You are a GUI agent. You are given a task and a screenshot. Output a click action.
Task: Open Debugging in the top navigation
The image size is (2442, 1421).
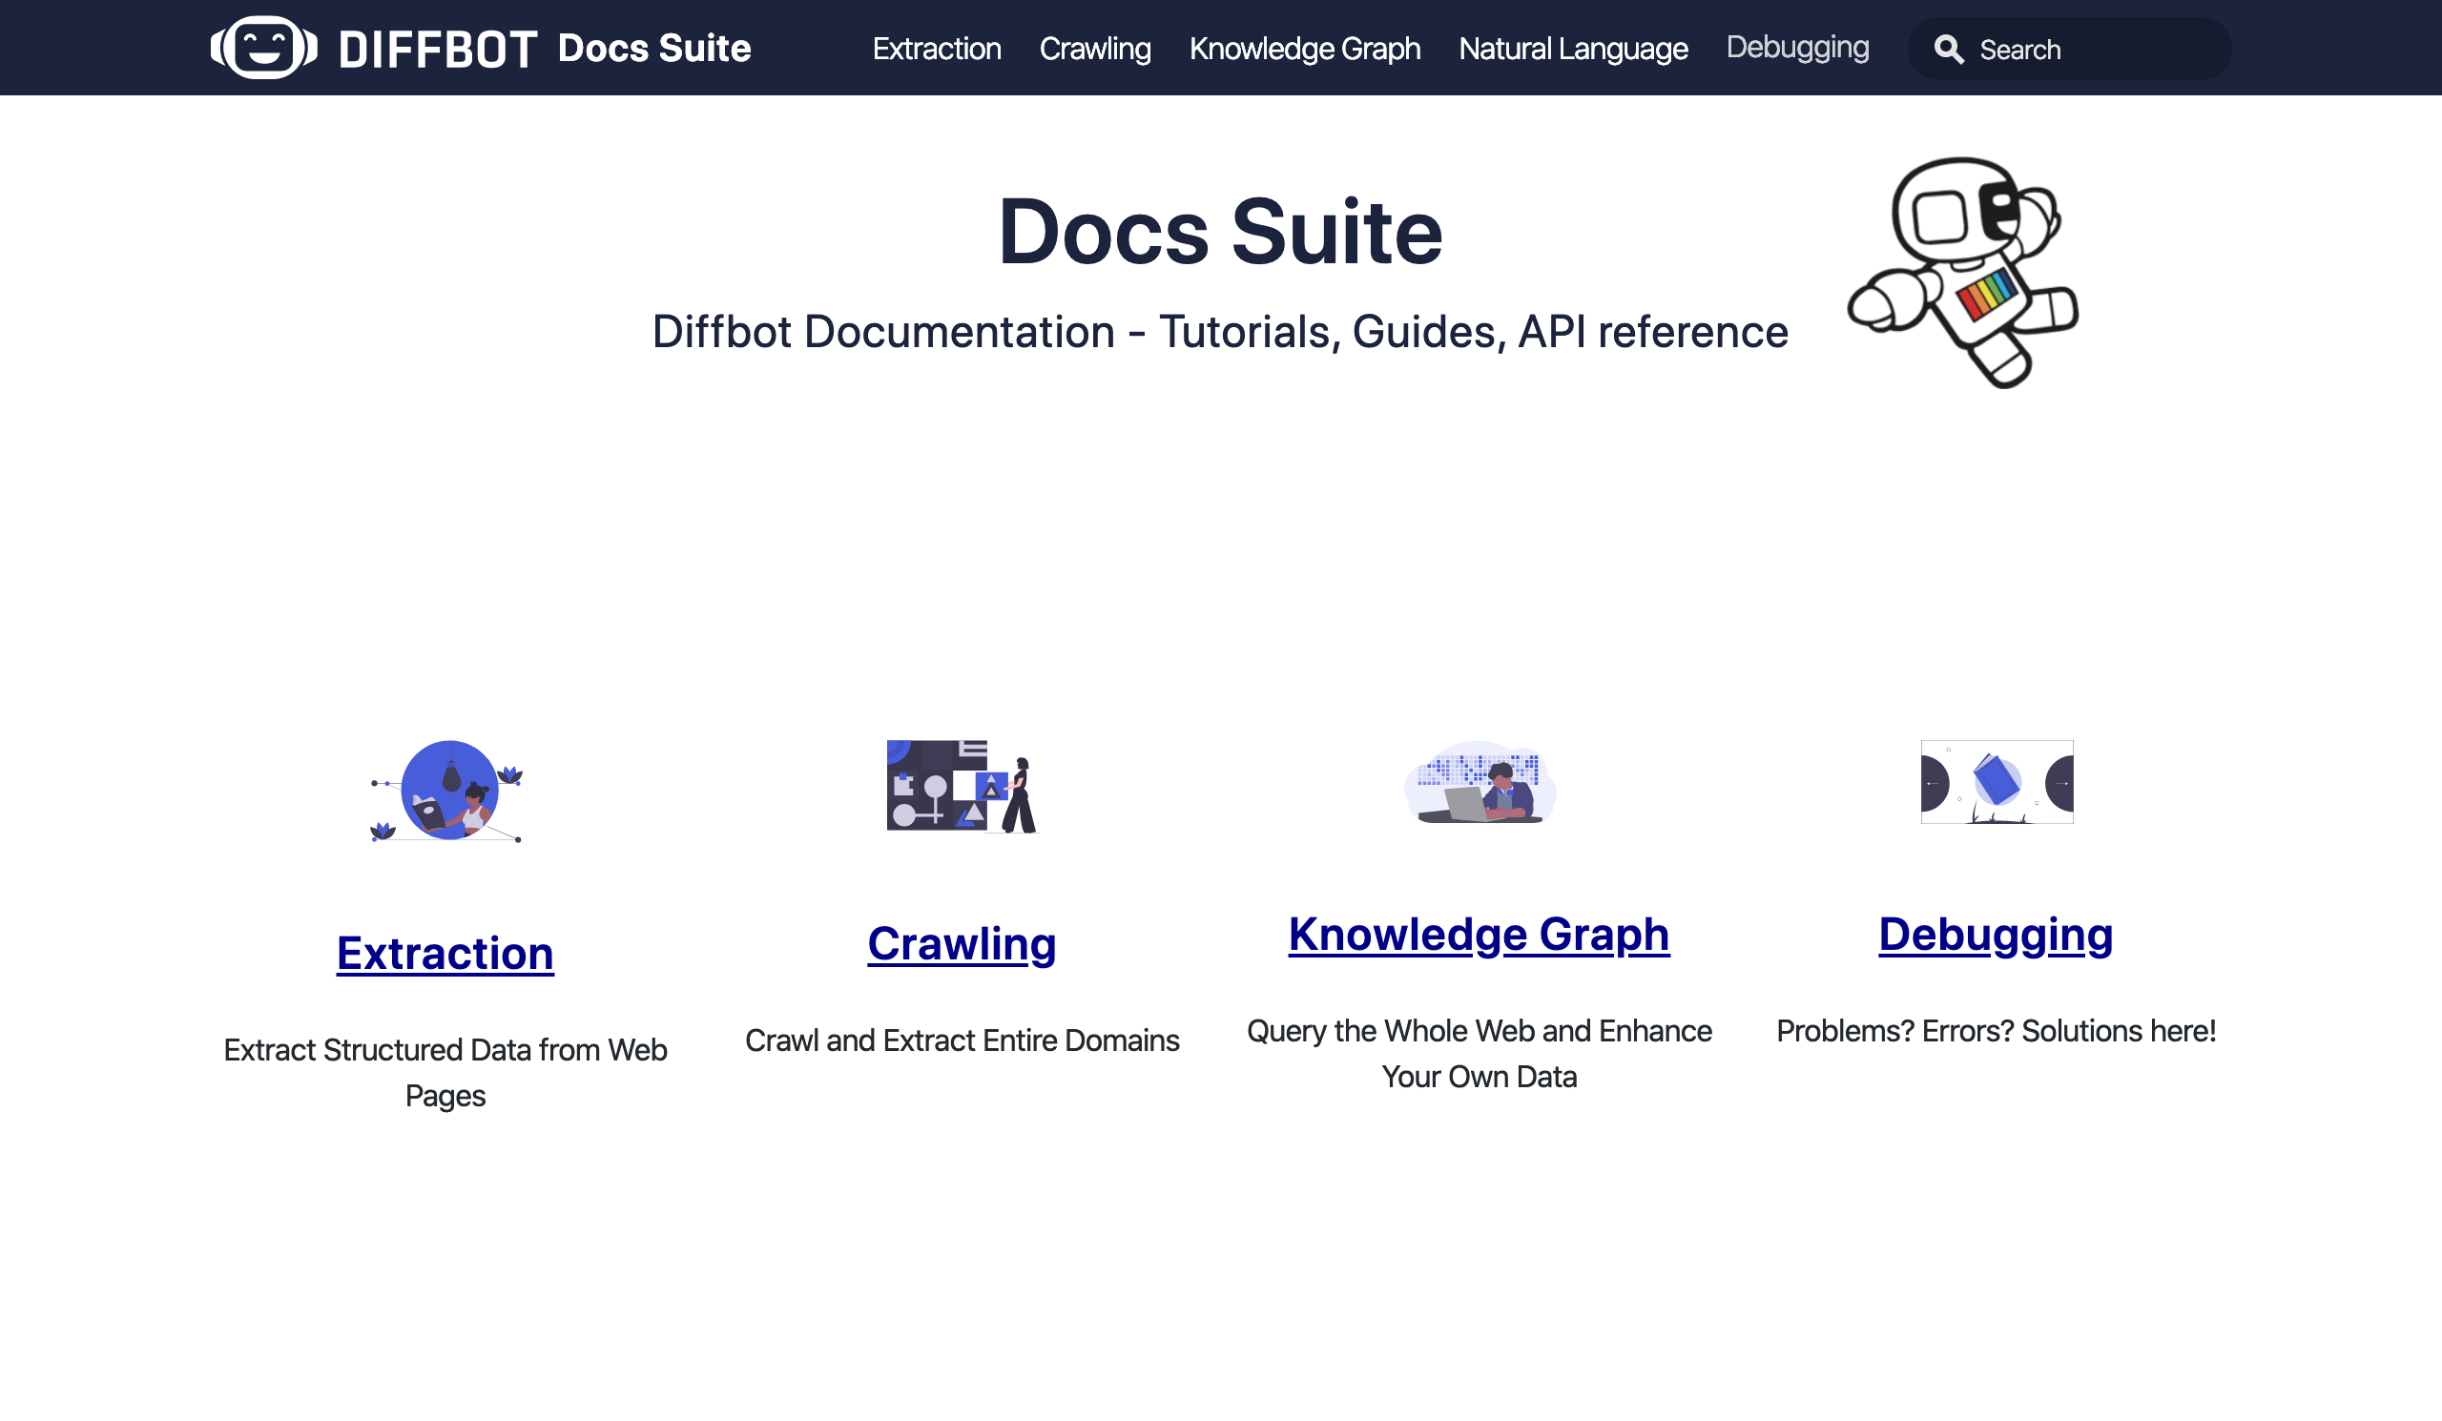pos(1797,49)
